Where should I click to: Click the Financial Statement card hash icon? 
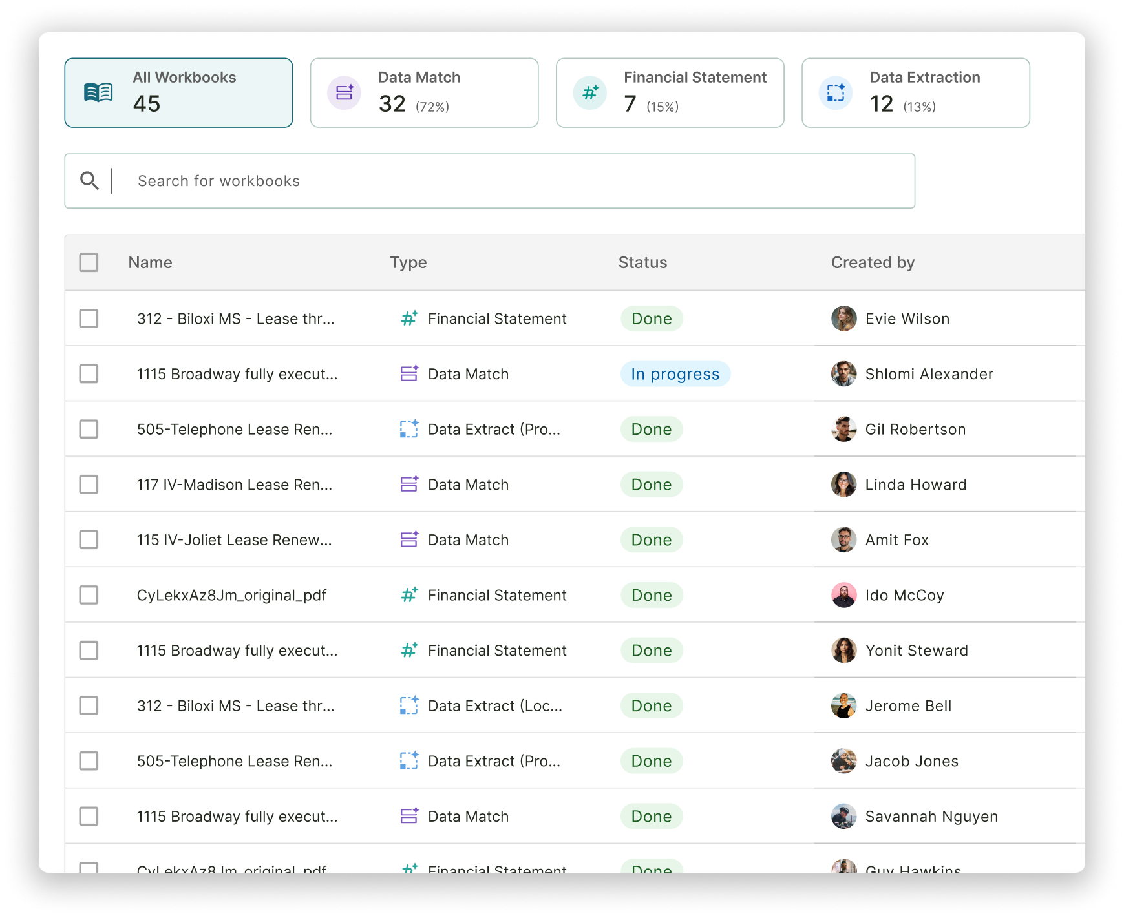click(x=589, y=93)
